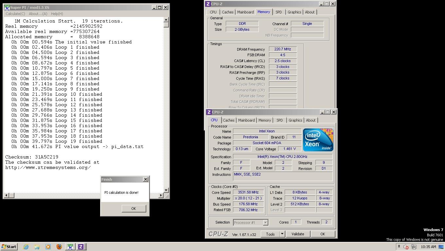Viewport: 445px width, 251px height.
Task: Switch to Super PI taskbar icon
Action: coord(70,247)
